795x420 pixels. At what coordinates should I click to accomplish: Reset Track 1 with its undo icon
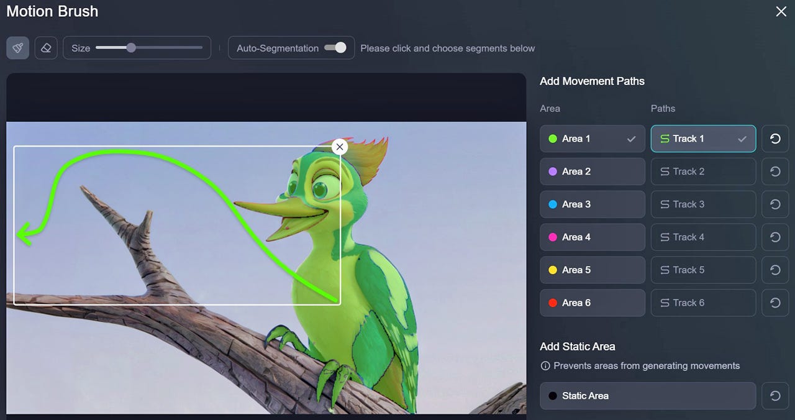point(775,139)
